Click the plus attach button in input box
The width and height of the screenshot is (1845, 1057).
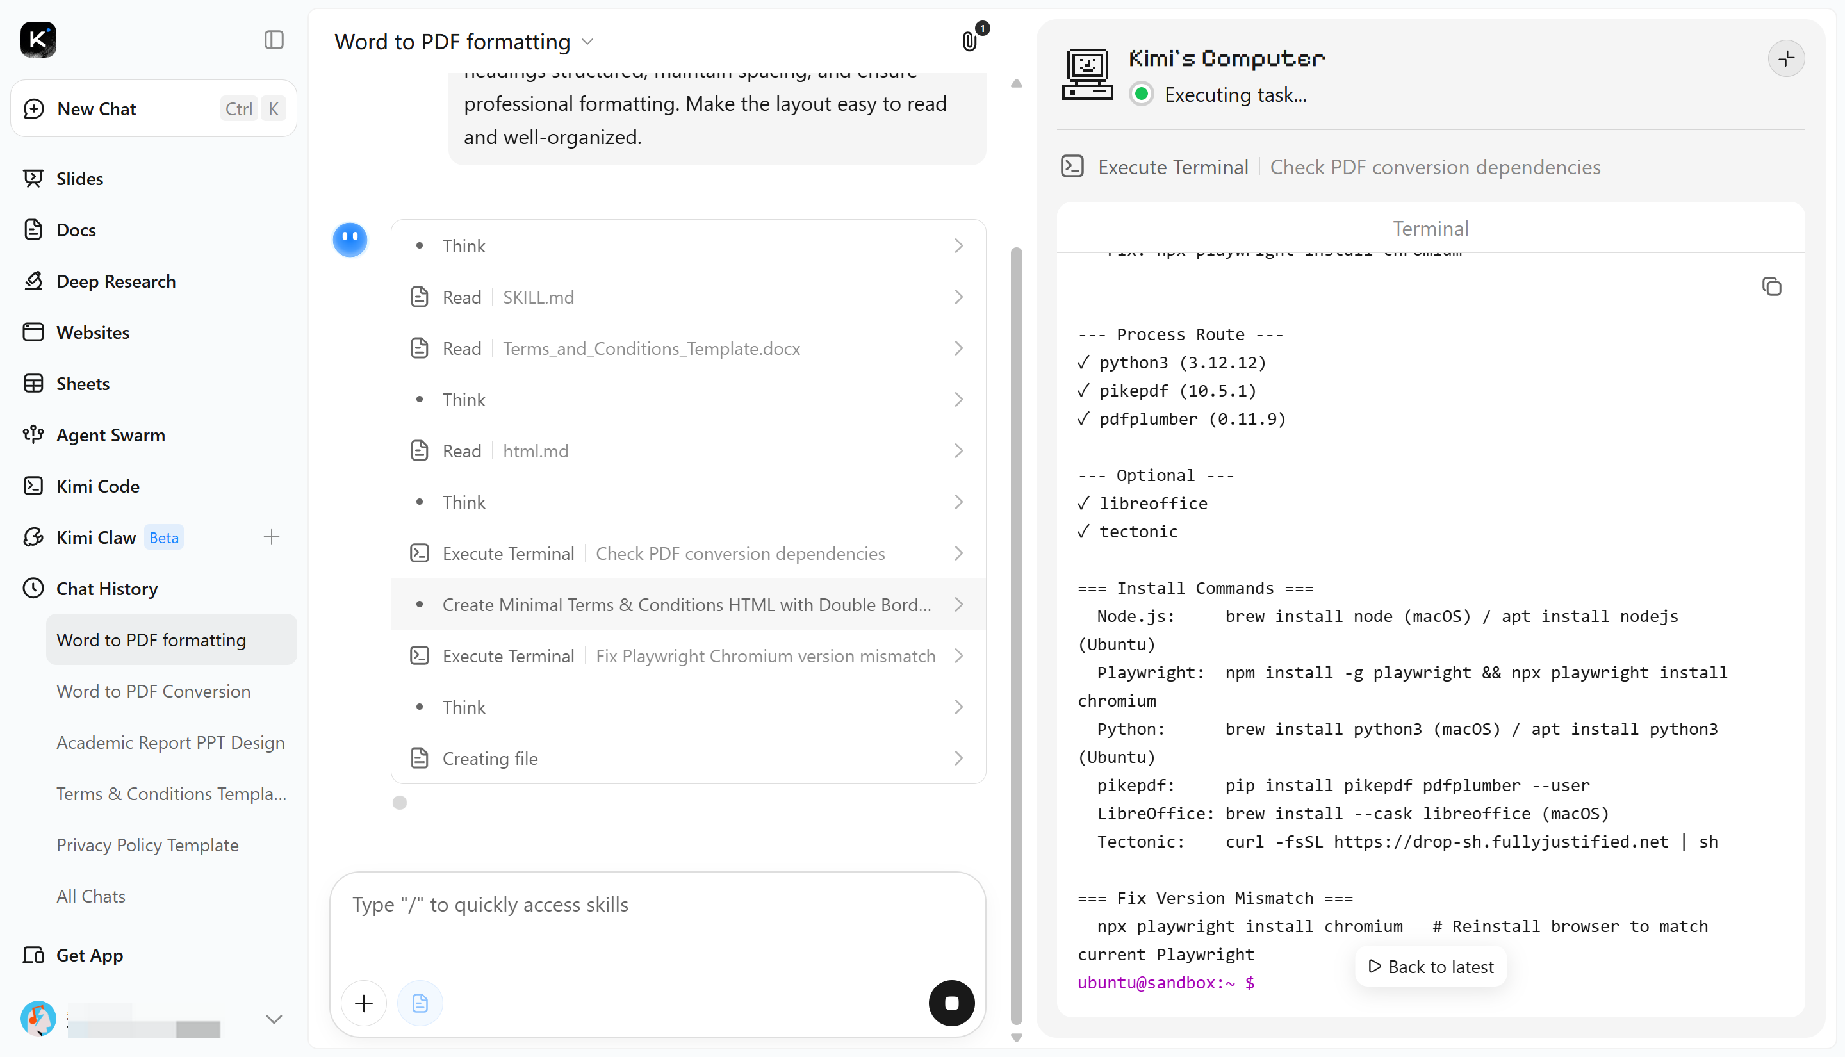pos(364,1003)
